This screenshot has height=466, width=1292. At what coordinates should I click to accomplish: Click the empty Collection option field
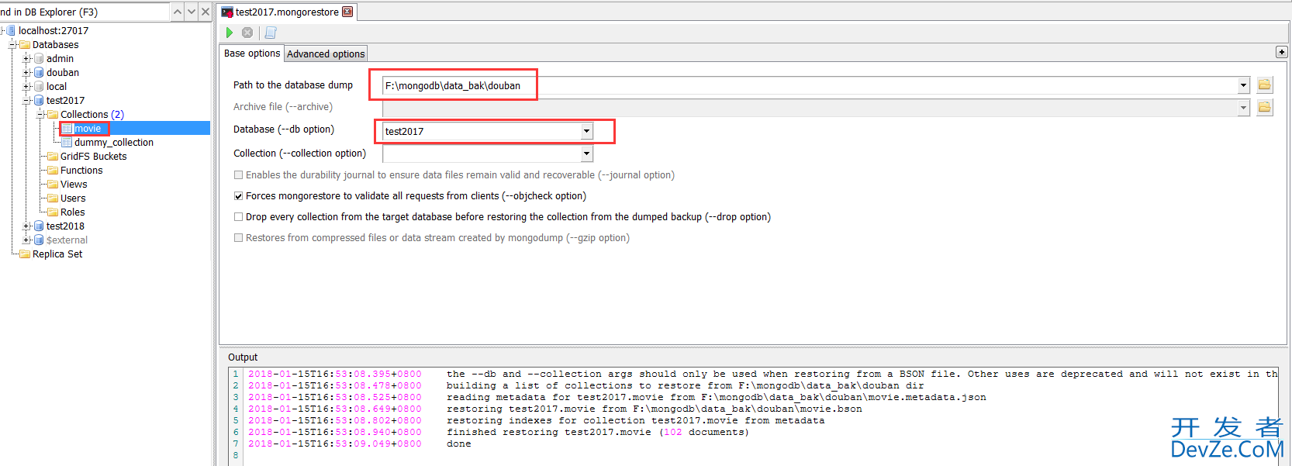coord(482,154)
